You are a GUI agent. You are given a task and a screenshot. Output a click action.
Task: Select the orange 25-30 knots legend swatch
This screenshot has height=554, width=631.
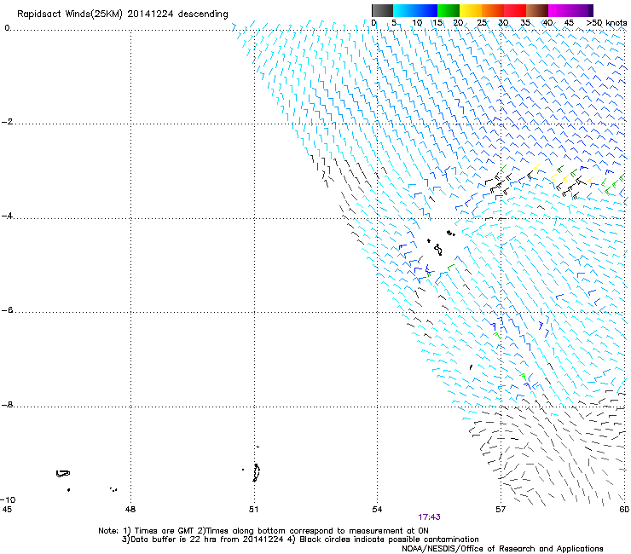(493, 10)
